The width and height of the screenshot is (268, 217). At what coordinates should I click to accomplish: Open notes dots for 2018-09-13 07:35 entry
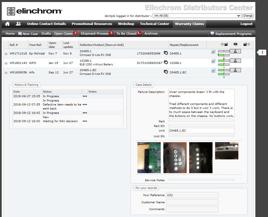[x=85, y=105]
